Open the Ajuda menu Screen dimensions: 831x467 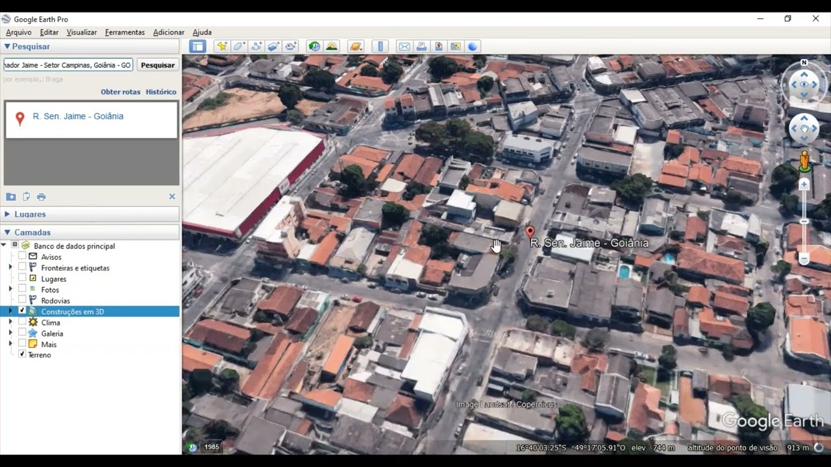point(202,32)
